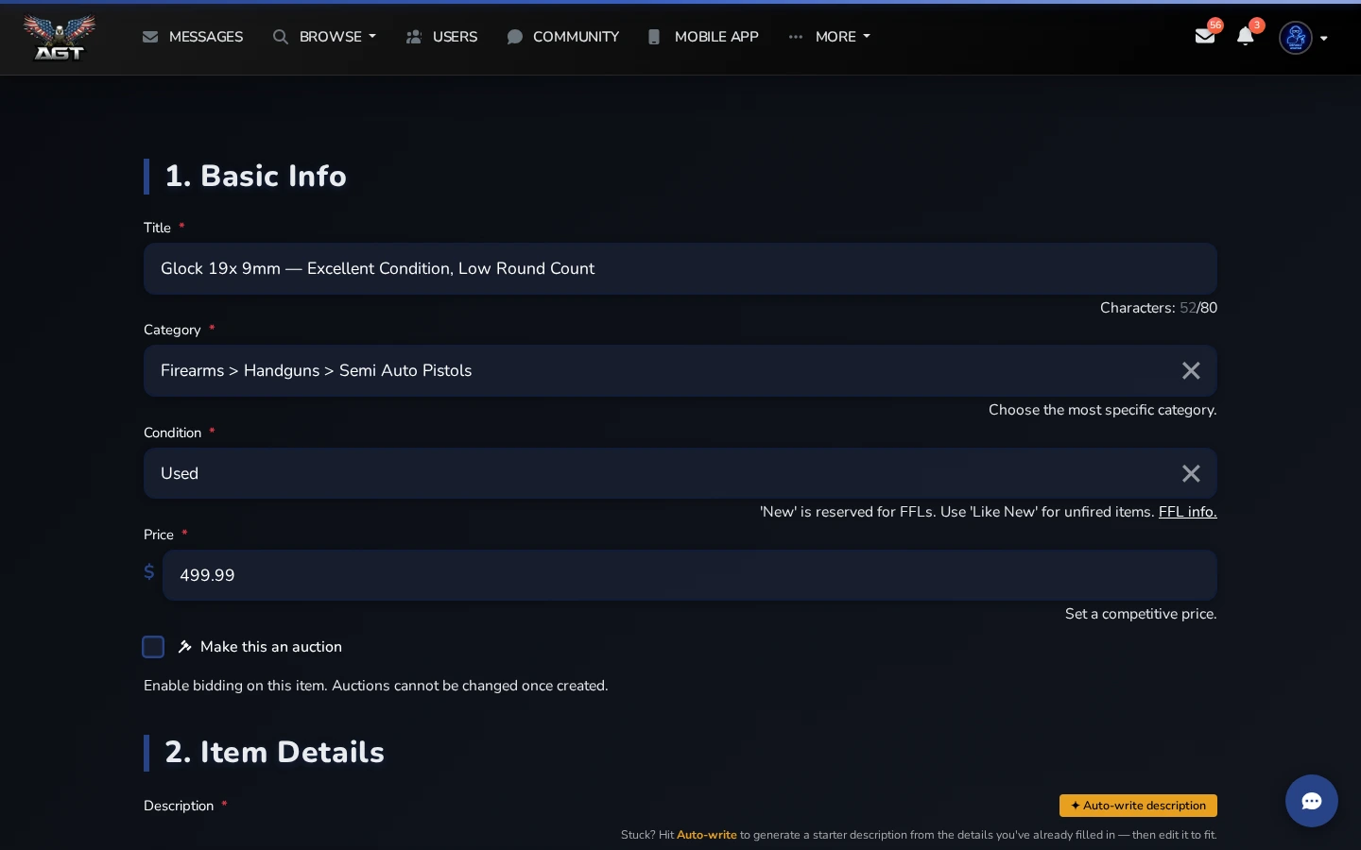This screenshot has width=1361, height=850.
Task: Open the chat bubble support widget
Action: (1312, 801)
